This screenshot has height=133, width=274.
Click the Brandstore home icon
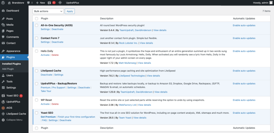tap(9, 2)
